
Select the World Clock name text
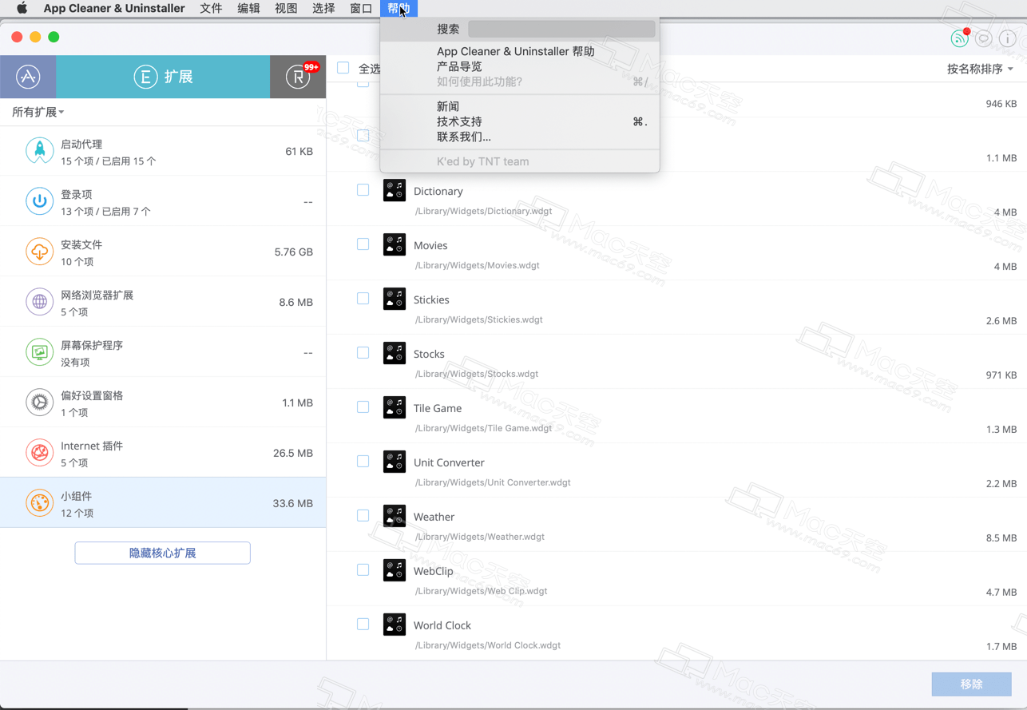tap(442, 625)
